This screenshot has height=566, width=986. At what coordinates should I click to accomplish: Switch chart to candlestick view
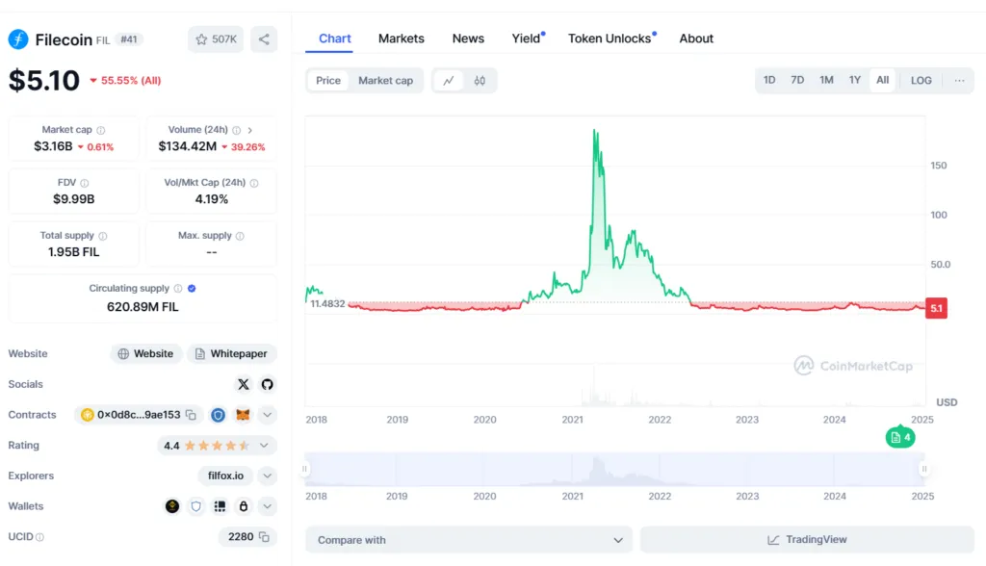pos(480,80)
